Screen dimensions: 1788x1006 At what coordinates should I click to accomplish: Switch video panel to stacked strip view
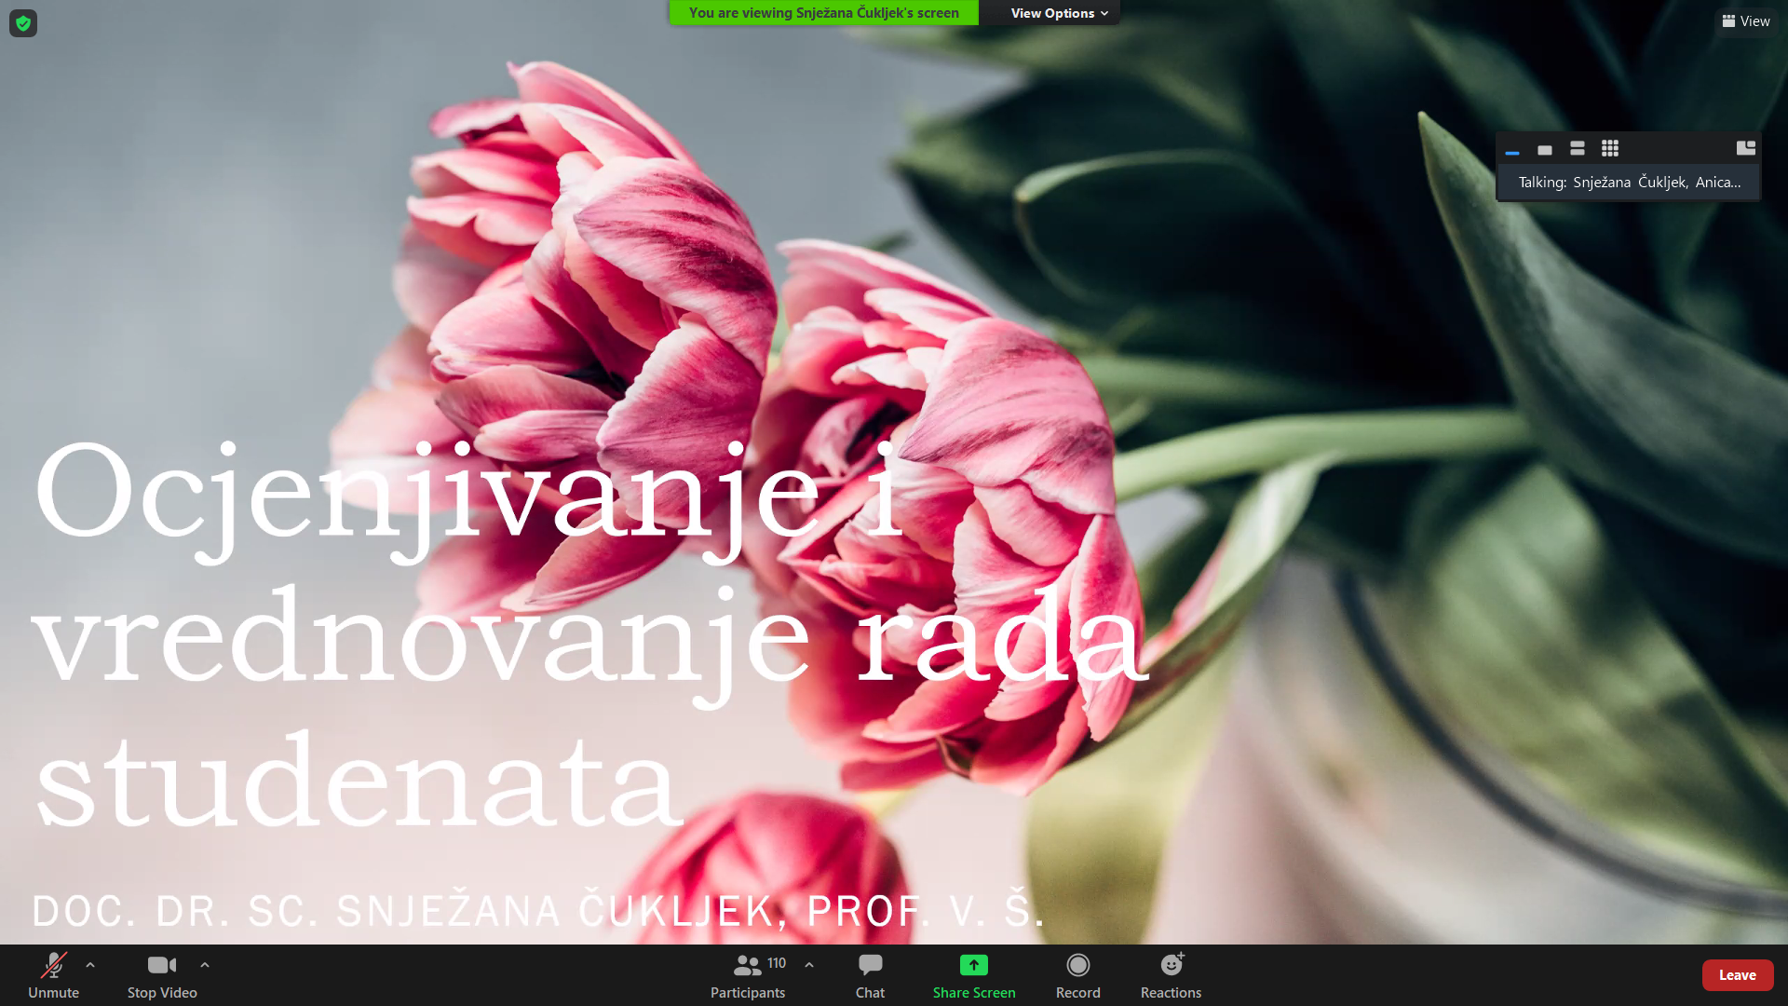click(1578, 148)
